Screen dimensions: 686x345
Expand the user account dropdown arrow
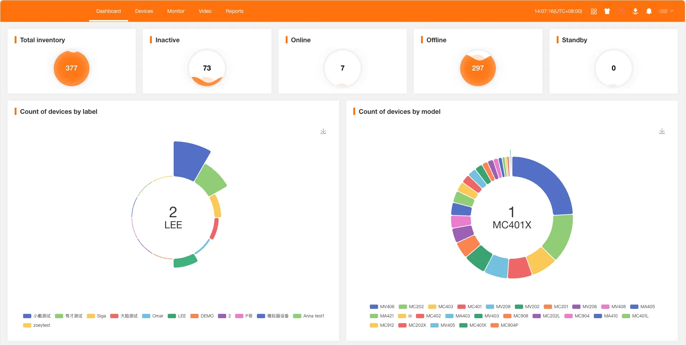672,11
